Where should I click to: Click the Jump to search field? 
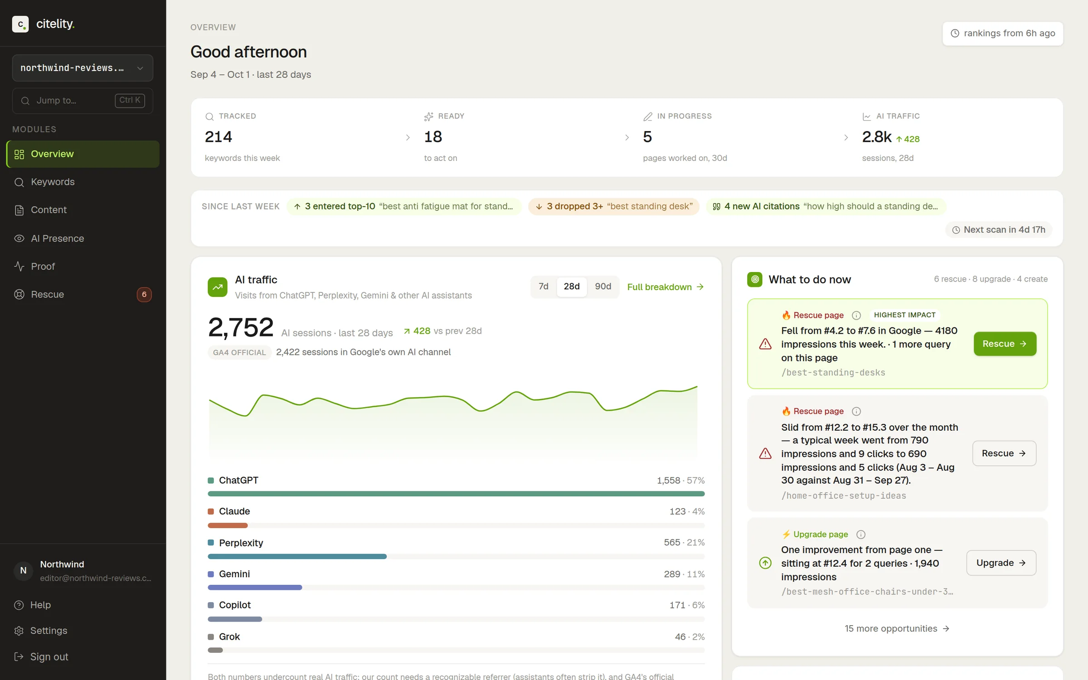coord(83,101)
